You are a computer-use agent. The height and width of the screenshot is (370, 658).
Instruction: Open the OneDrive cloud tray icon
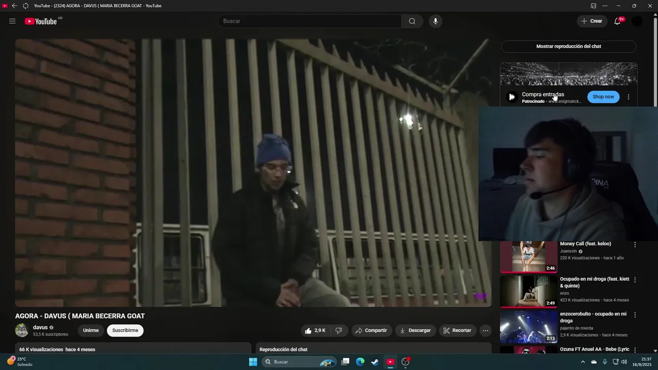click(x=594, y=362)
